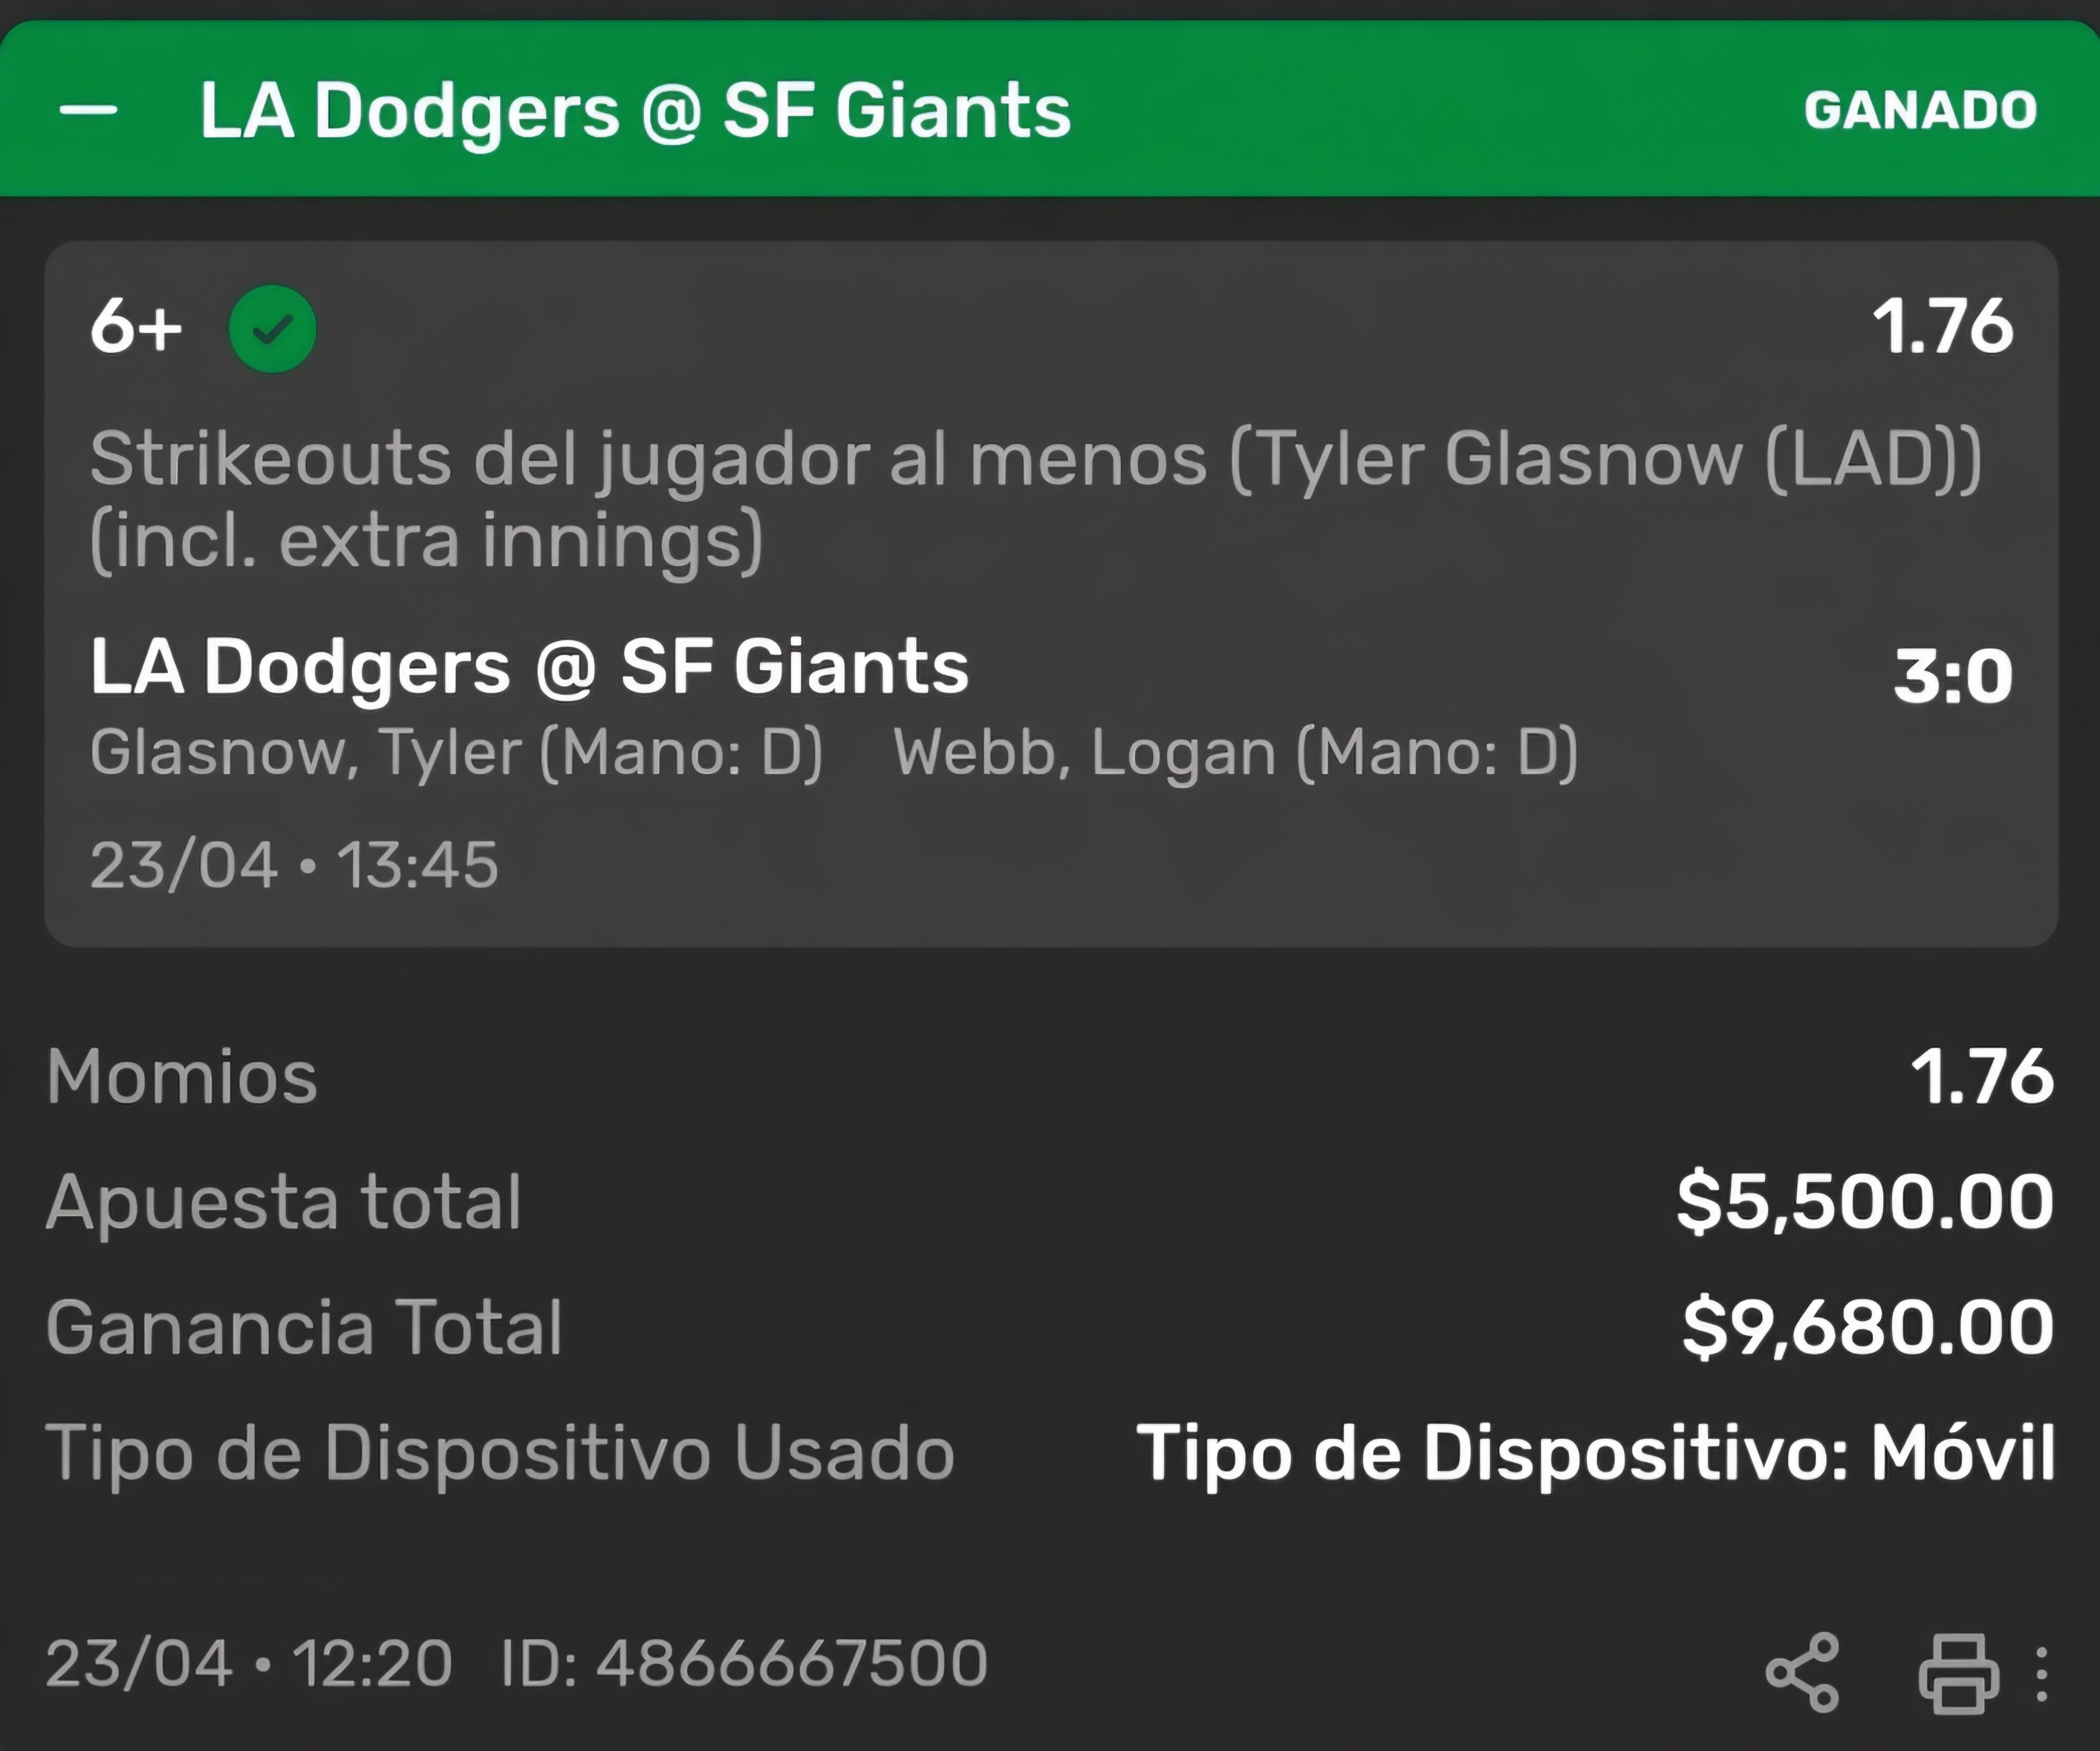
Task: Click the 3:0 final score
Action: pyautogui.click(x=1953, y=676)
